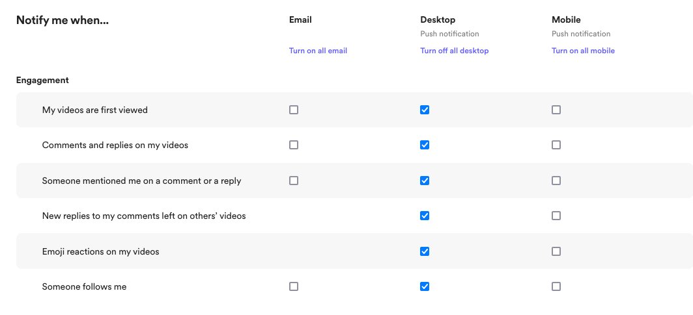693x315 pixels.
Task: Uncheck desktop for Someone follows me
Action: coord(425,287)
